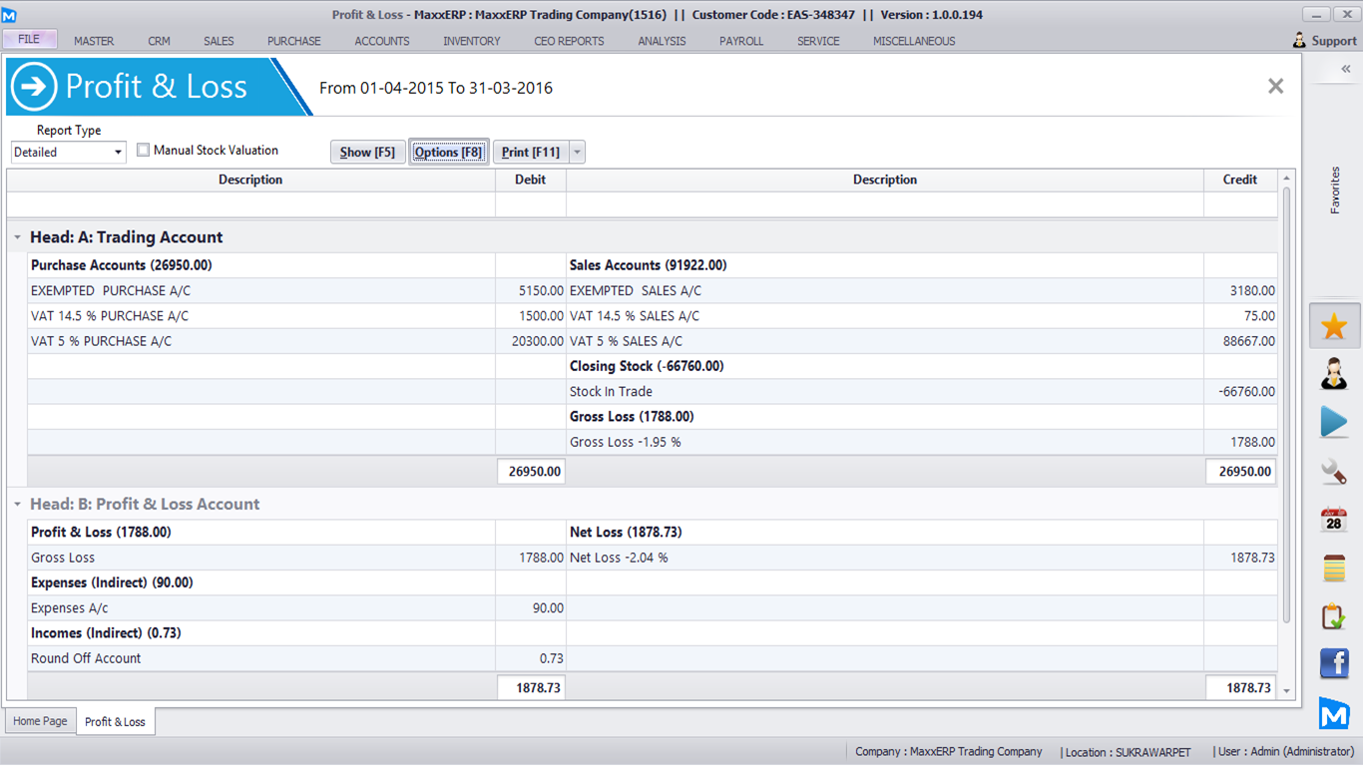1363x766 pixels.
Task: Enable Manual Stock Valuation checkbox
Action: [144, 151]
